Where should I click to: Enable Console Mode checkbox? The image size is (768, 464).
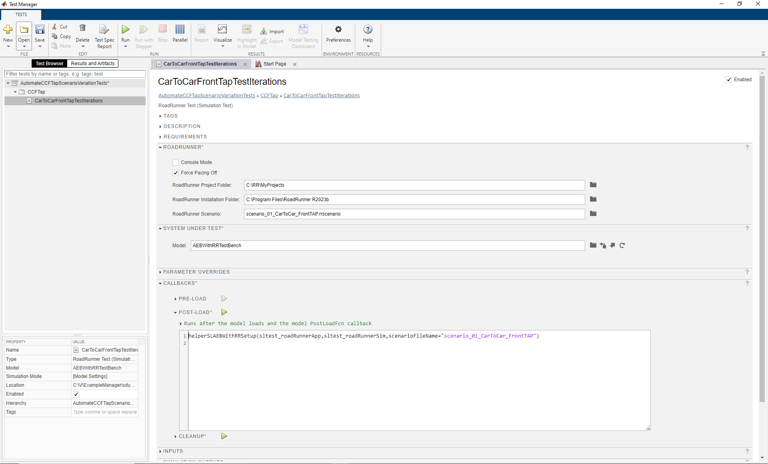176,162
